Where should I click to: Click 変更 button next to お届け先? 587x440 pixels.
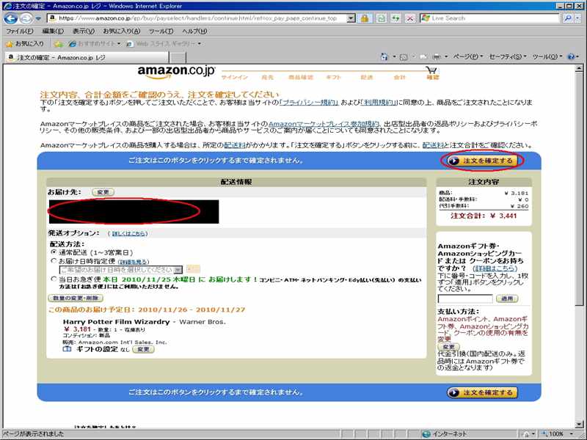[x=103, y=192]
